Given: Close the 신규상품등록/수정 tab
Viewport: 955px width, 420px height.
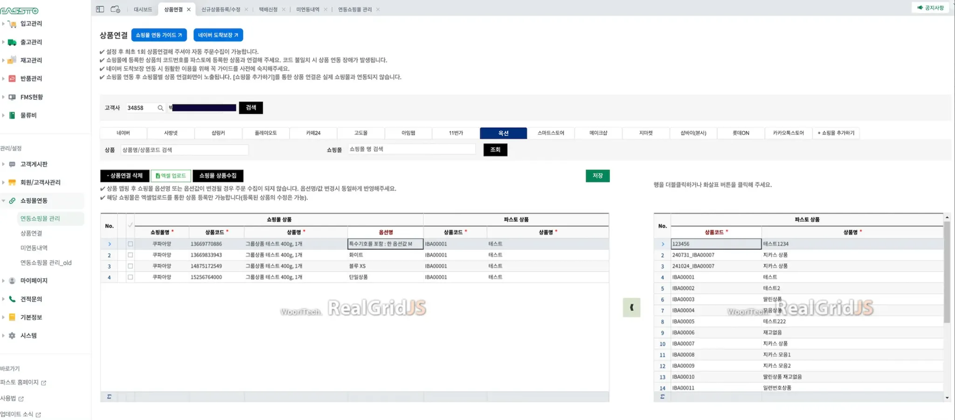Looking at the screenshot, I should pyautogui.click(x=246, y=9).
